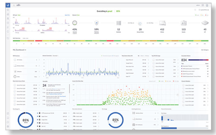Click the Speed Test link
216x135 pixels.
[67, 15]
